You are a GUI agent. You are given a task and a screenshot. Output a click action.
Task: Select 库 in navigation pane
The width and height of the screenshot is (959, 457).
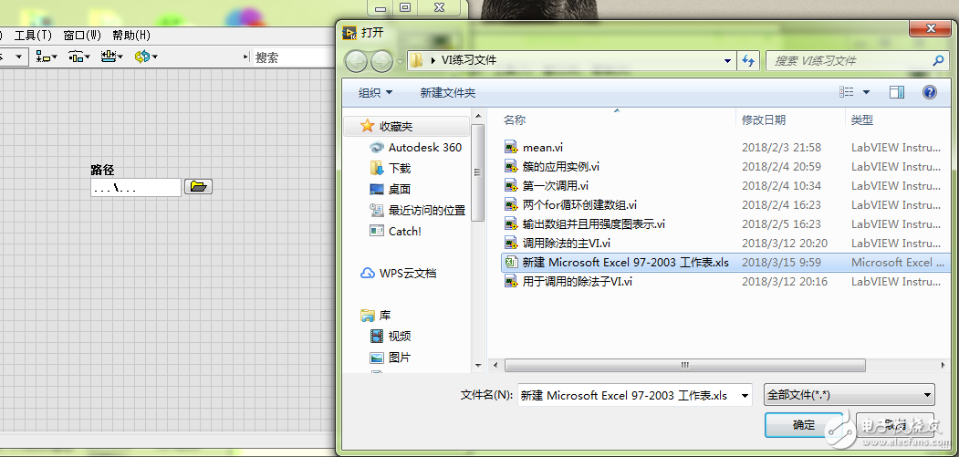point(385,316)
